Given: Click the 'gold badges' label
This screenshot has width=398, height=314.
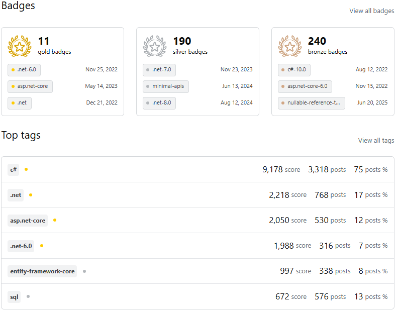Looking at the screenshot, I should pos(55,52).
